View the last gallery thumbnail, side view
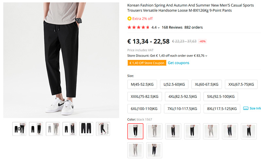261x161 pixels. (x=103, y=129)
